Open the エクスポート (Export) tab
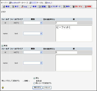Screen dimensions: 97x91 [54, 7]
